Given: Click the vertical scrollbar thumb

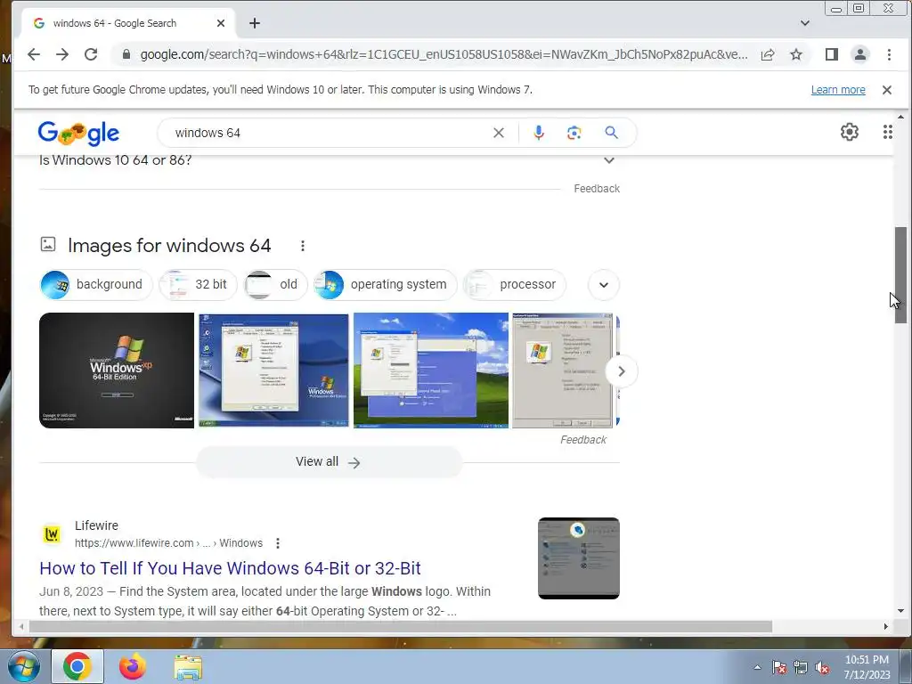Looking at the screenshot, I should point(900,275).
